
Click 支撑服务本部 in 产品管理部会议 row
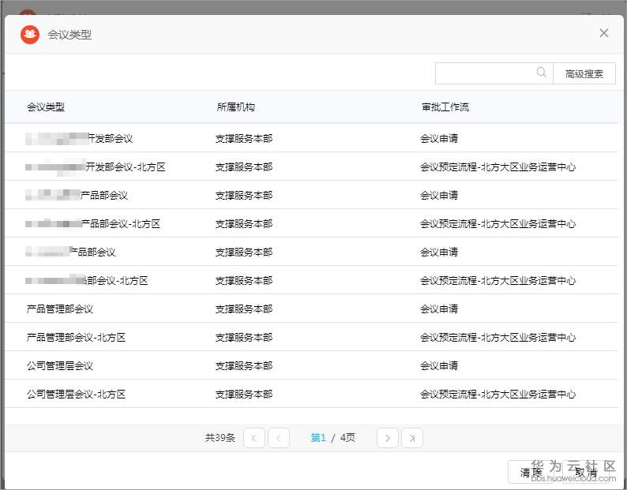244,309
